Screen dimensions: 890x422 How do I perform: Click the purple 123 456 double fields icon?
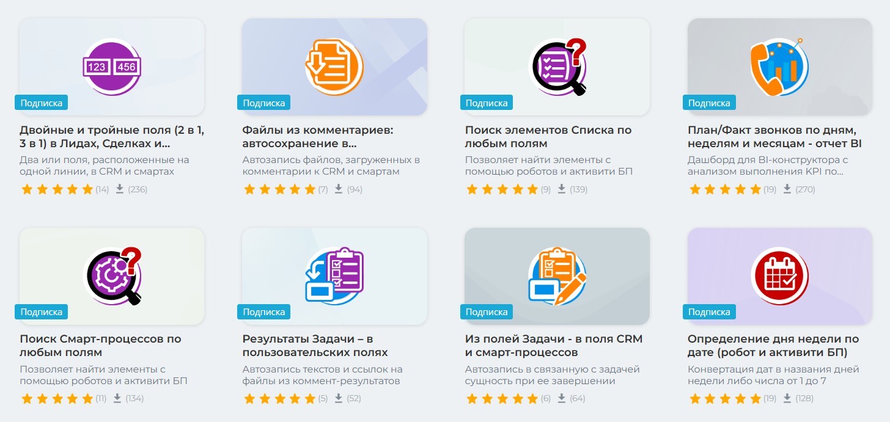pyautogui.click(x=112, y=67)
